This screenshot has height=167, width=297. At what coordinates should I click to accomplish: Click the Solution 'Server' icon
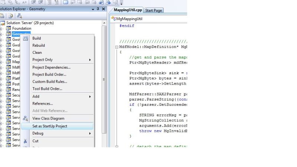pyautogui.click(x=3, y=23)
